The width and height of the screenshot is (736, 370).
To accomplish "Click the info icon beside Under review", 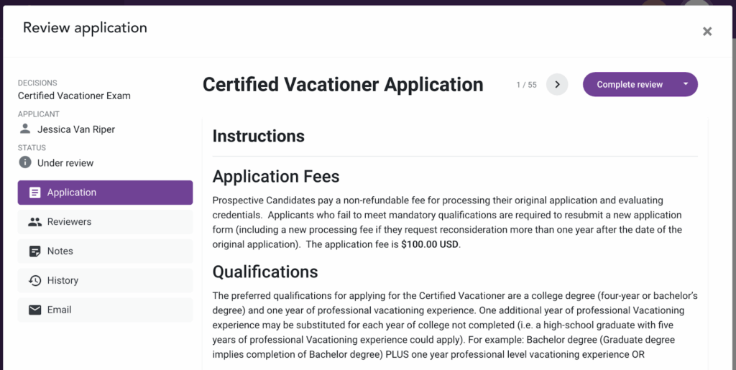I will pyautogui.click(x=25, y=162).
